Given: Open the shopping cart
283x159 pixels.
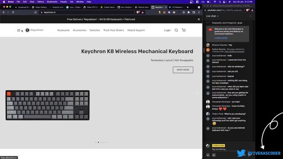Looking at the screenshot, I should 184,30.
